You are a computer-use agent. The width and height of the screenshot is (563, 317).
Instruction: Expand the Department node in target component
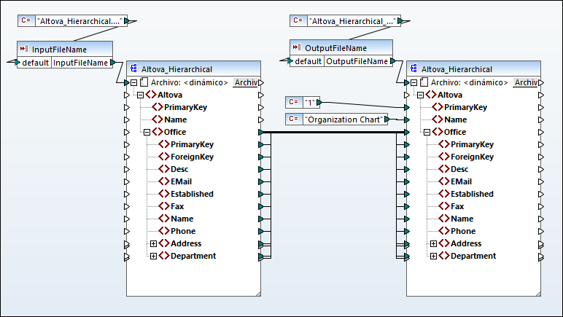pyautogui.click(x=433, y=256)
